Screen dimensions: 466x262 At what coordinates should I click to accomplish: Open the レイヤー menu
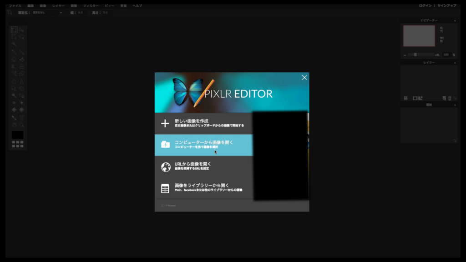point(59,5)
